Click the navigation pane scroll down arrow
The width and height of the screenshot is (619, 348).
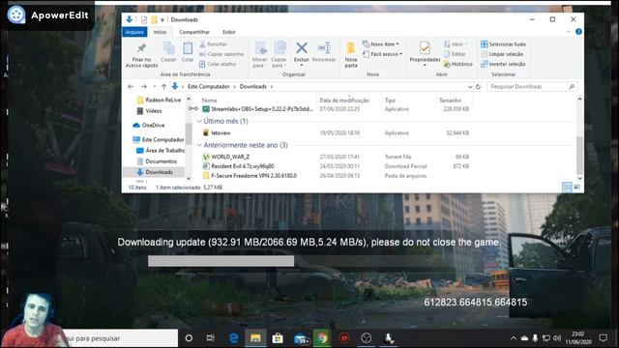(x=189, y=178)
